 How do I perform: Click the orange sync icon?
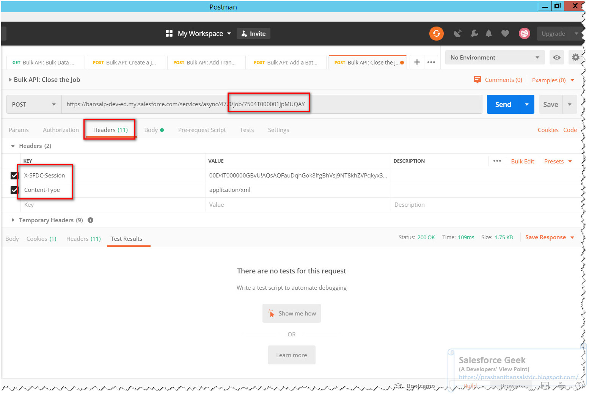436,33
